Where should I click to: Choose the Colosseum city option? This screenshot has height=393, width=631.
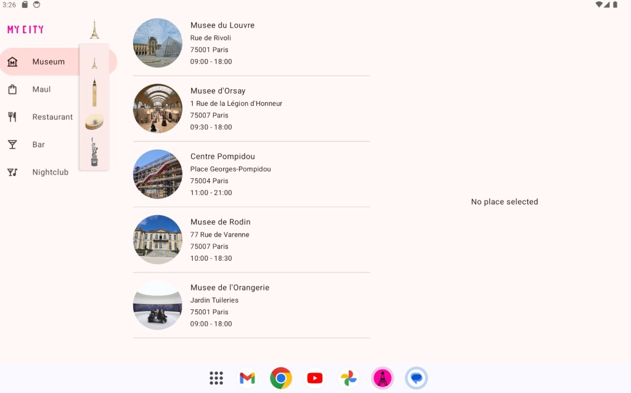point(94,122)
